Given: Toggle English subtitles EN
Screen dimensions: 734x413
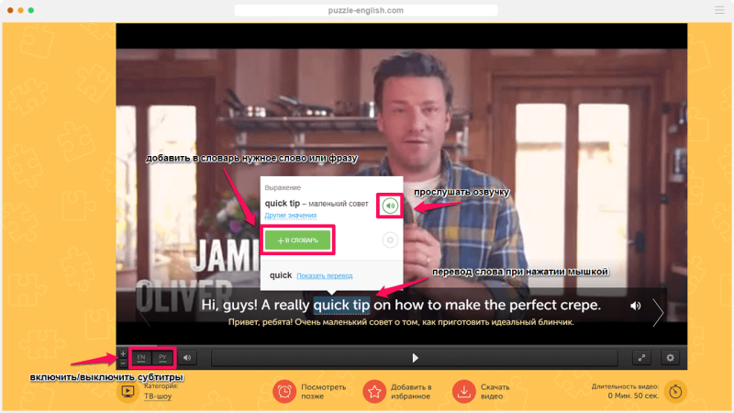Looking at the screenshot, I should (x=141, y=358).
